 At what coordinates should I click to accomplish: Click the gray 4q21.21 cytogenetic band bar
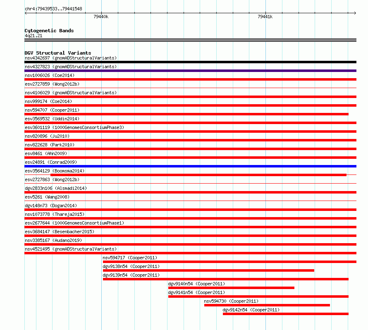[190, 40]
